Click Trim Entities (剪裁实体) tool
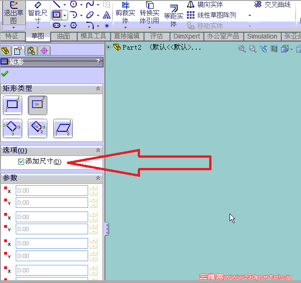301x283 pixels. click(x=125, y=14)
